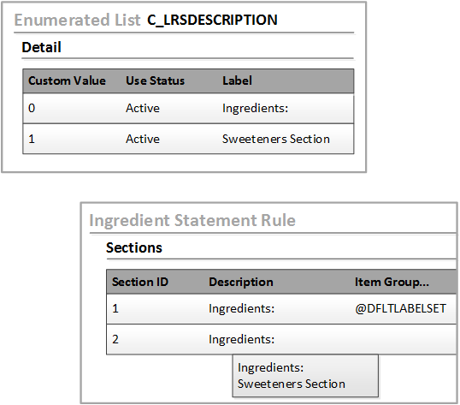This screenshot has width=460, height=405.
Task: Select Section ID 2 row number
Action: click(115, 339)
